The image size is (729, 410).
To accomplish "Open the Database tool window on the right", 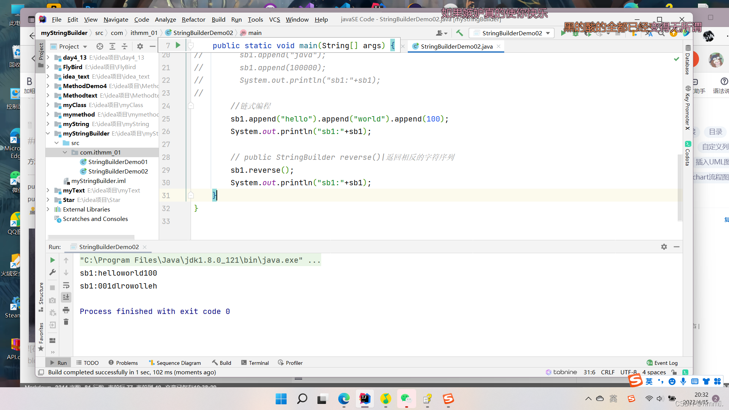I will [688, 61].
